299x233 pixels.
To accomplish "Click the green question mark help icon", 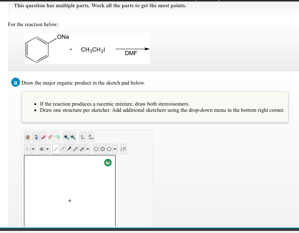I will click(x=107, y=163).
